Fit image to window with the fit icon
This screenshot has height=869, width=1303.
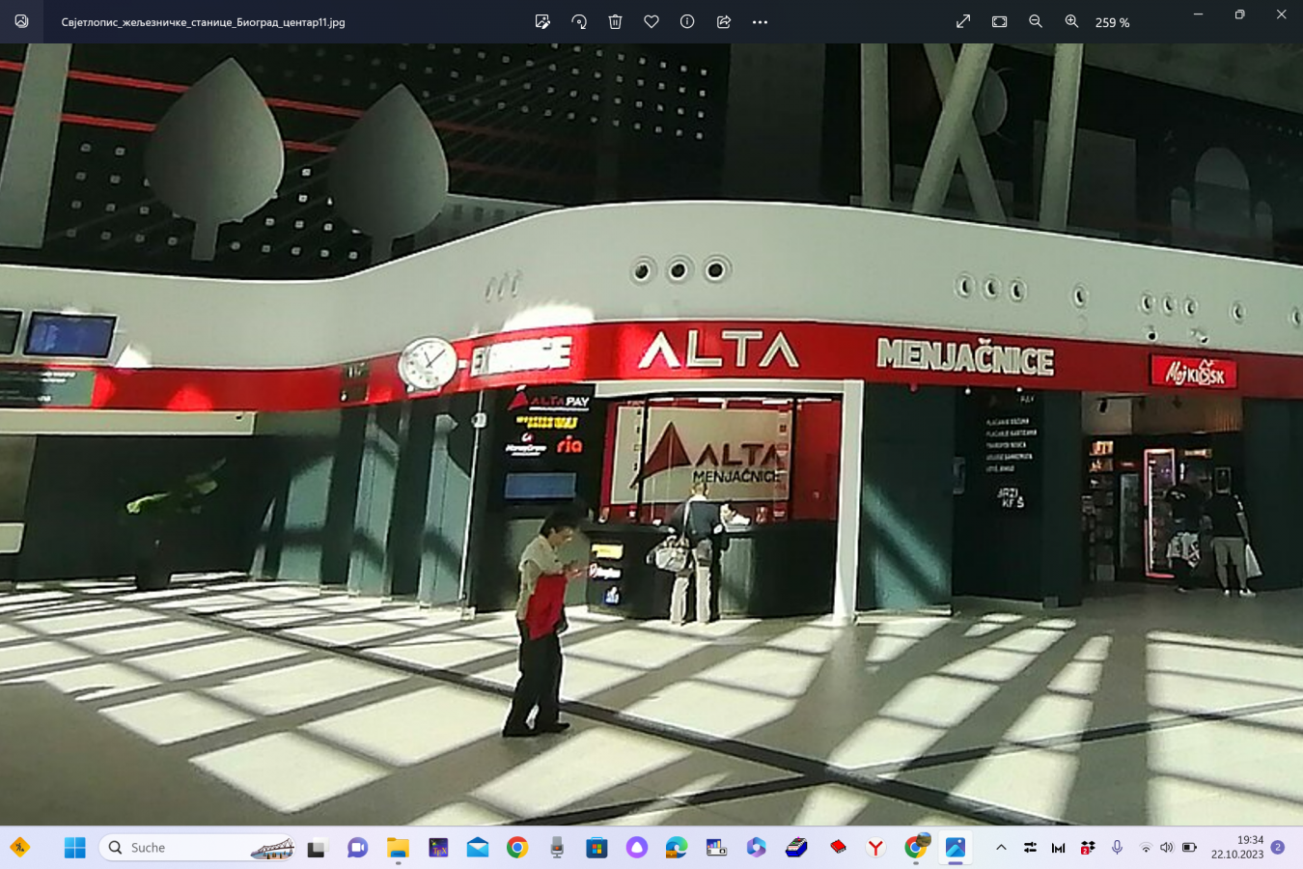(x=999, y=21)
